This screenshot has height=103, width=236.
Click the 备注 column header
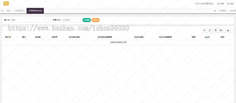[24, 37]
